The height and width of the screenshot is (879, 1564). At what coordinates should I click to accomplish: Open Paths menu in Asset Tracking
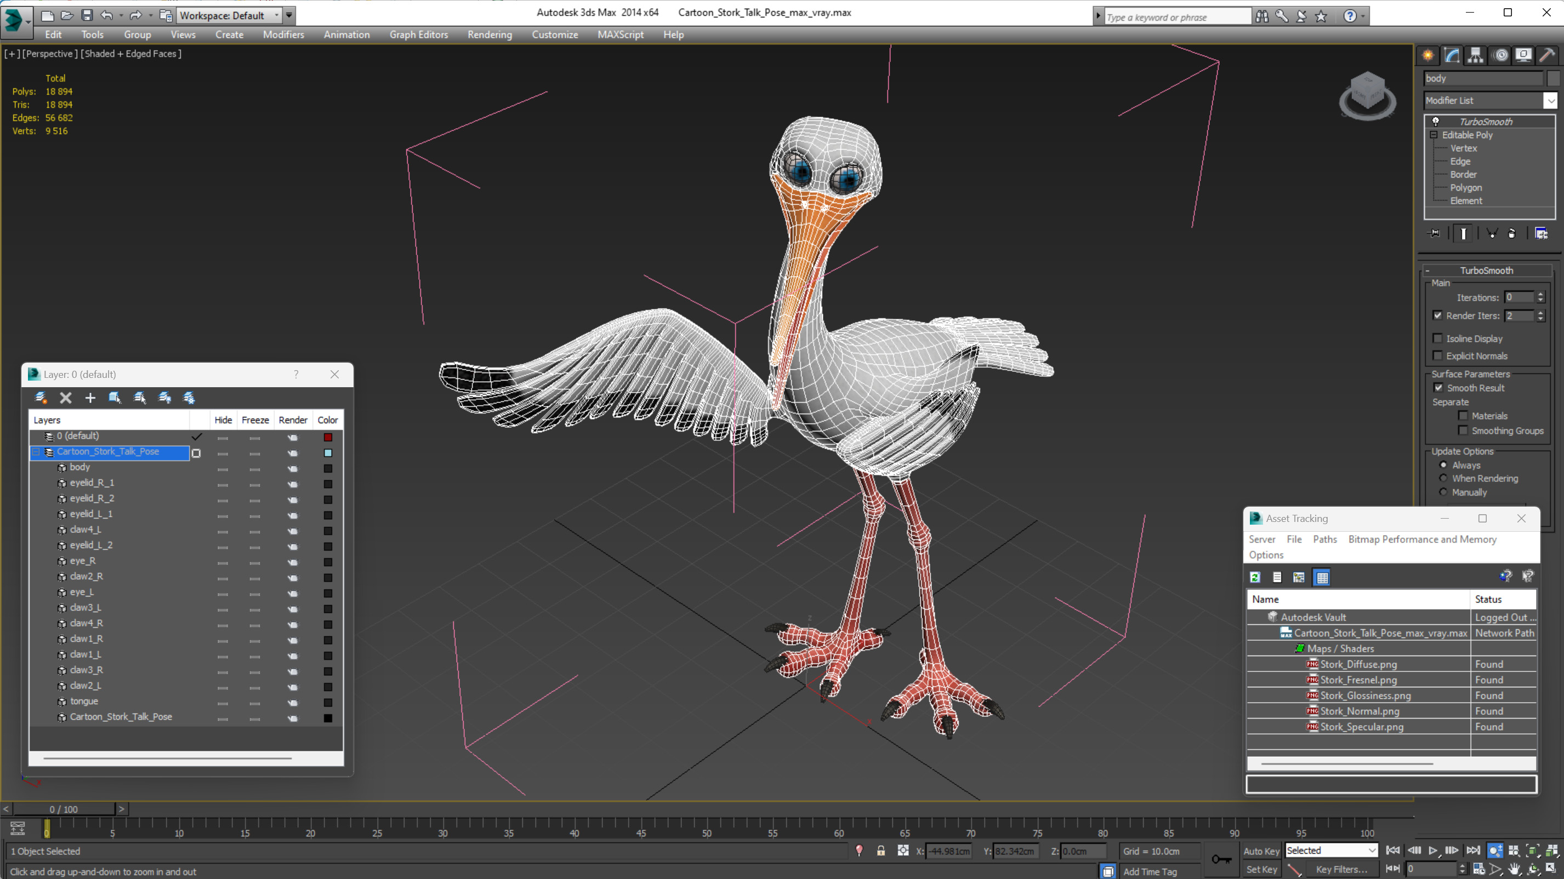click(x=1325, y=539)
